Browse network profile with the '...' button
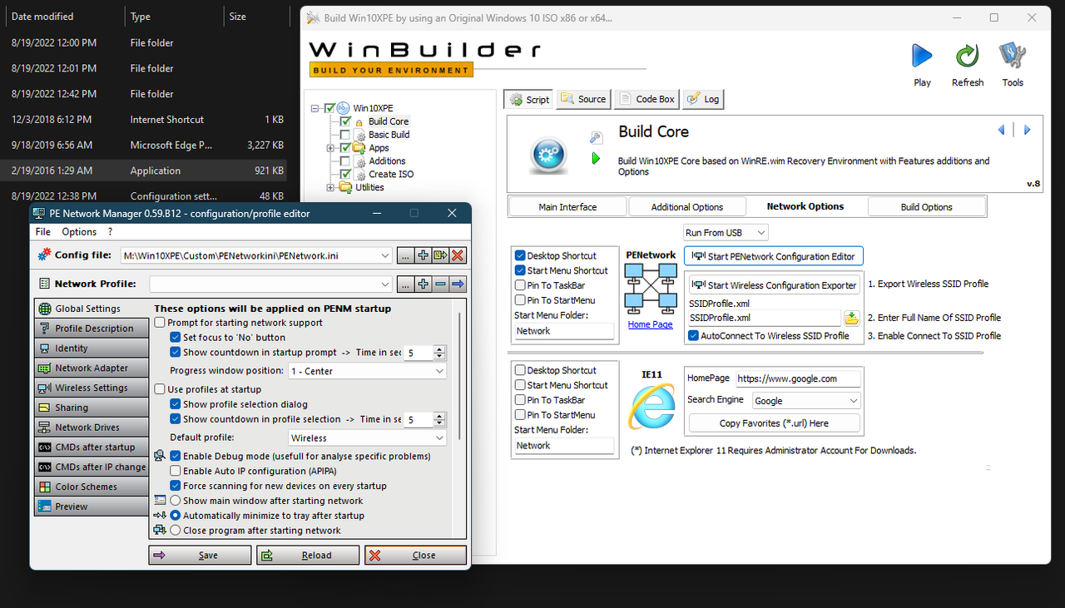 [x=404, y=284]
